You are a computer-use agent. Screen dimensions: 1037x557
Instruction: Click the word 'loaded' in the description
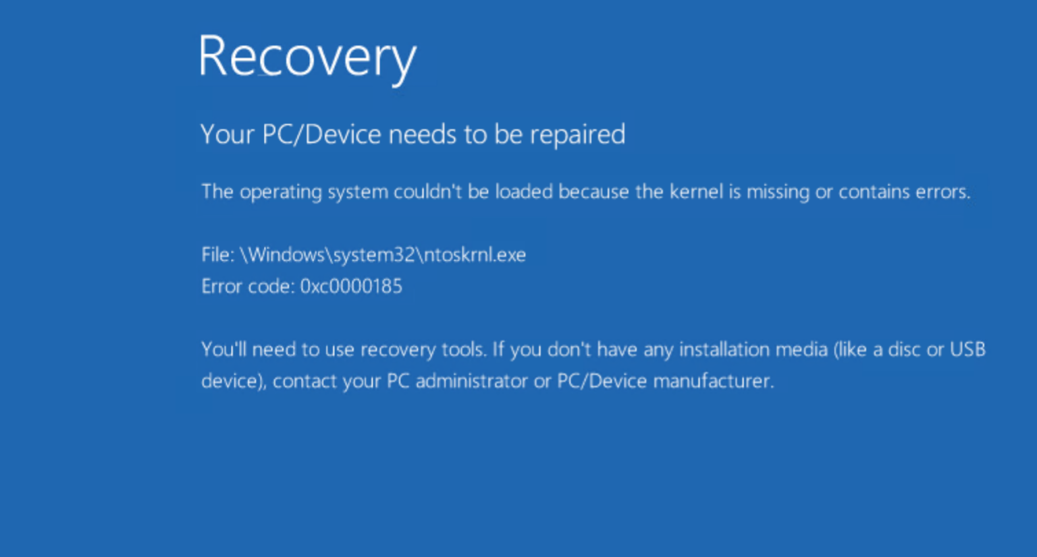[x=525, y=192]
